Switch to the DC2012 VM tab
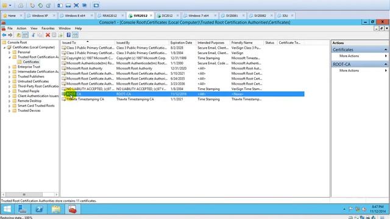The height and width of the screenshot is (219, 390). (x=167, y=16)
